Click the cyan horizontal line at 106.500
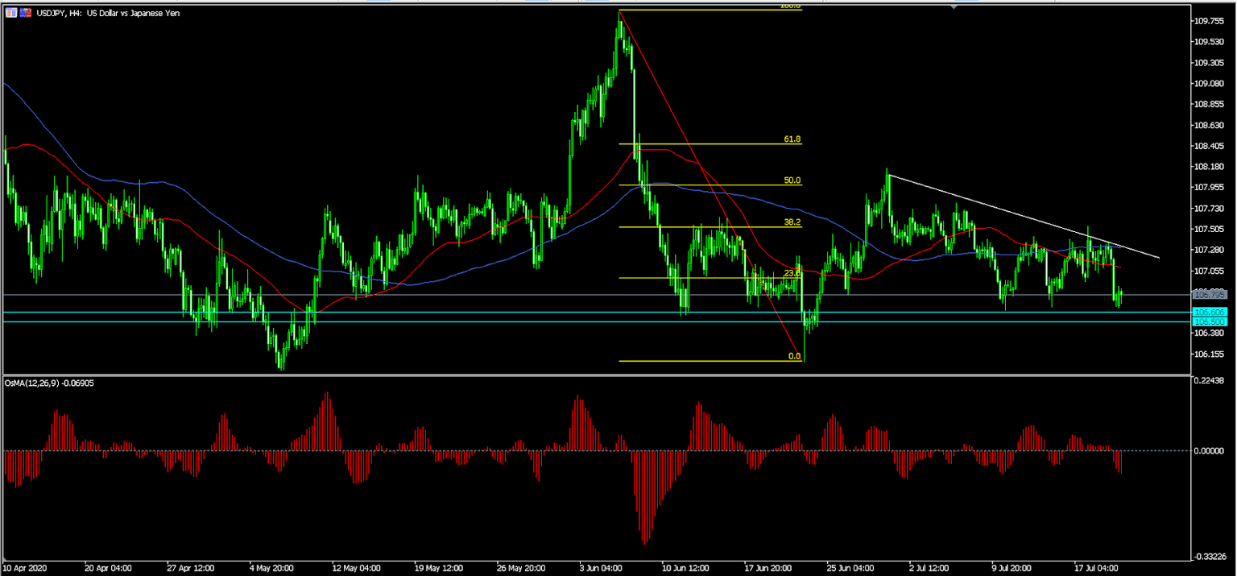 pos(483,321)
